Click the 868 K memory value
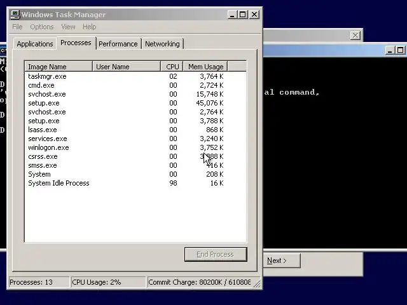Image resolution: width=407 pixels, height=305 pixels. 214,130
